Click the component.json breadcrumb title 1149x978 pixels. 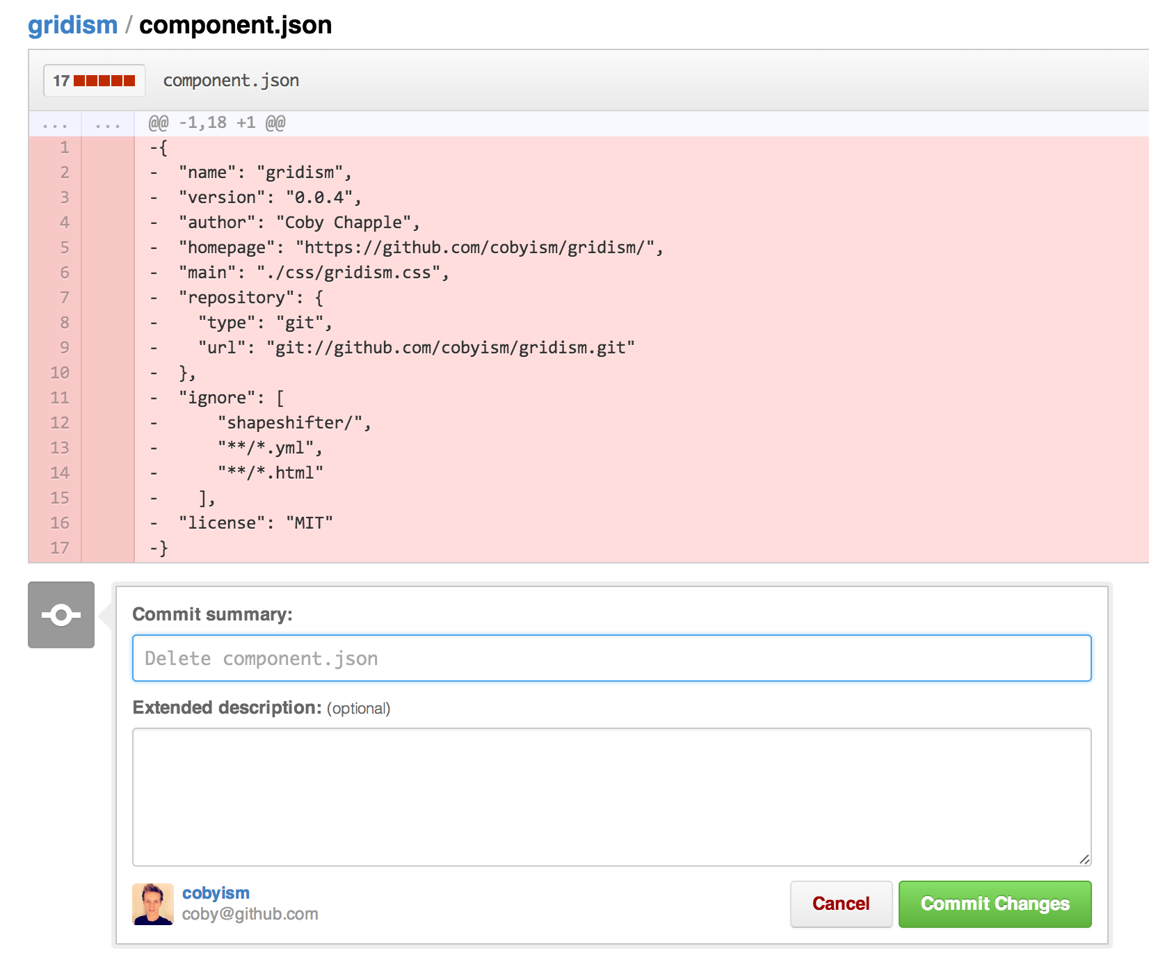[235, 25]
